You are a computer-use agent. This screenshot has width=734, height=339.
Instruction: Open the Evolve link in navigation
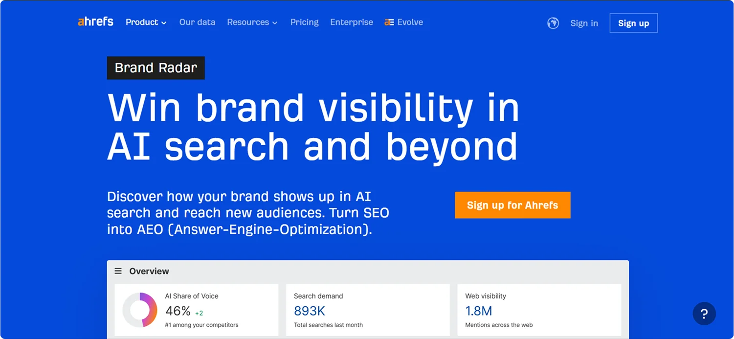coord(404,23)
